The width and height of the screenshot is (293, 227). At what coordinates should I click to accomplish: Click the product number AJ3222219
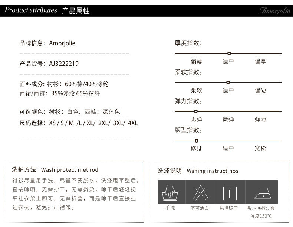(64, 64)
